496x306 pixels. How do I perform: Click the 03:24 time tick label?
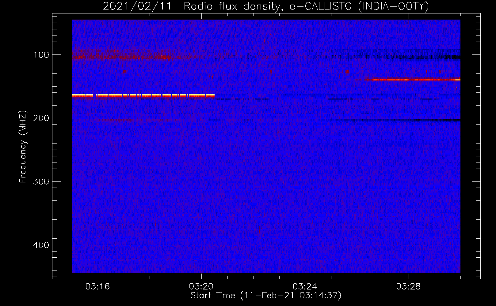(305, 287)
